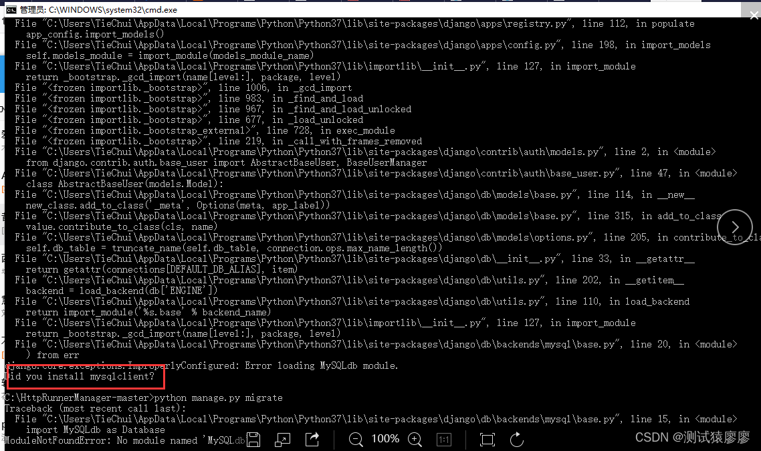The image size is (761, 451).
Task: Open the CSDN @测试猿廖廖 watermark link
Action: coord(695,439)
